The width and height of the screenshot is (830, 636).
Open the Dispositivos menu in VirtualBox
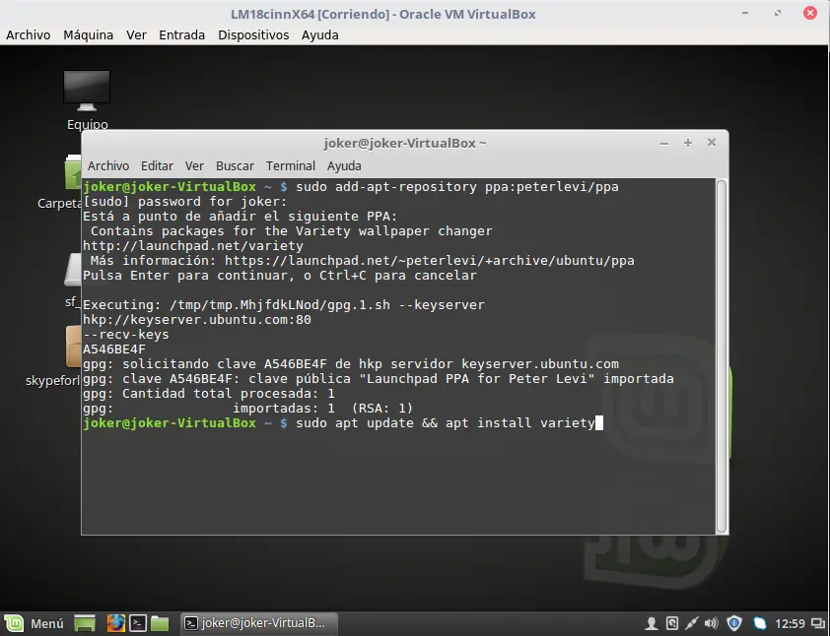click(x=253, y=34)
